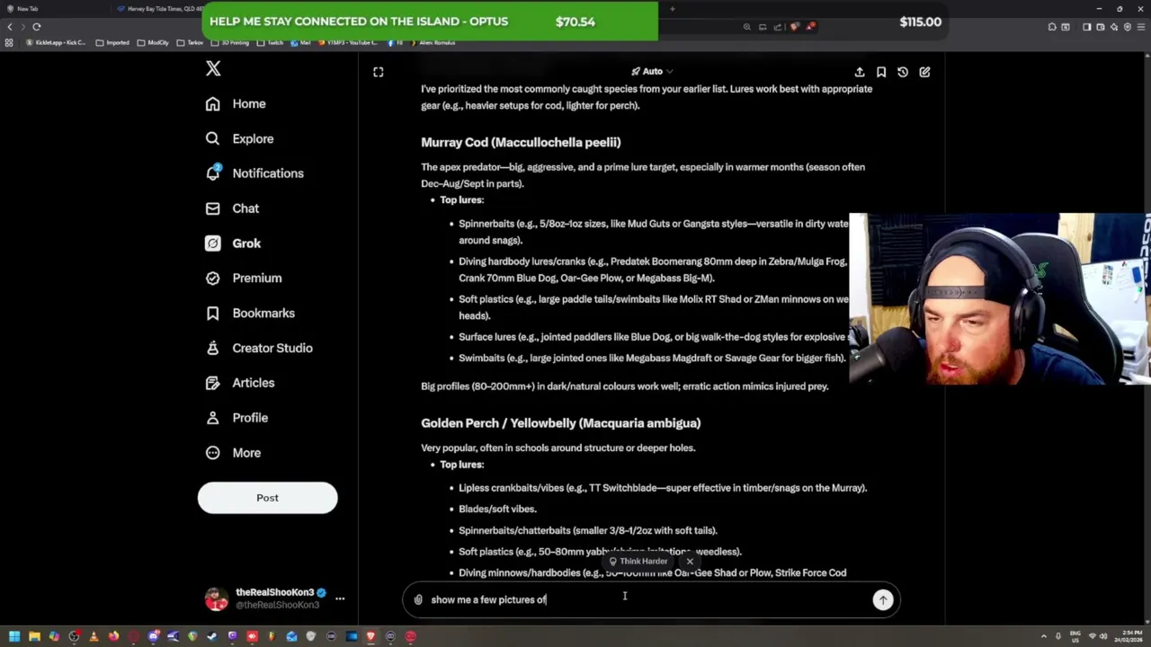1151x647 pixels.
Task: Open the Profile page
Action: [x=236, y=418]
